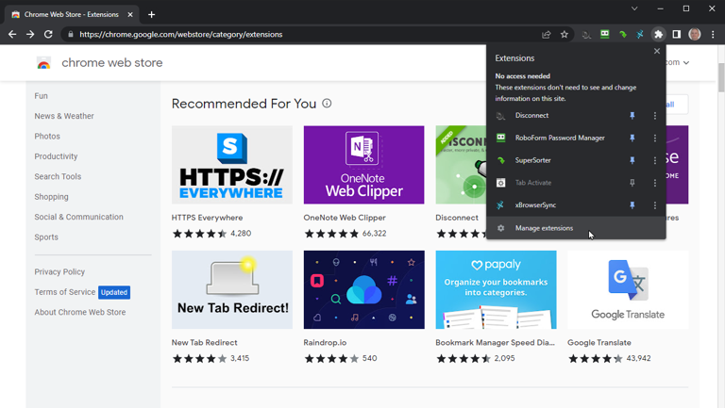Open the Search Tools category
Image resolution: width=725 pixels, height=408 pixels.
(58, 176)
